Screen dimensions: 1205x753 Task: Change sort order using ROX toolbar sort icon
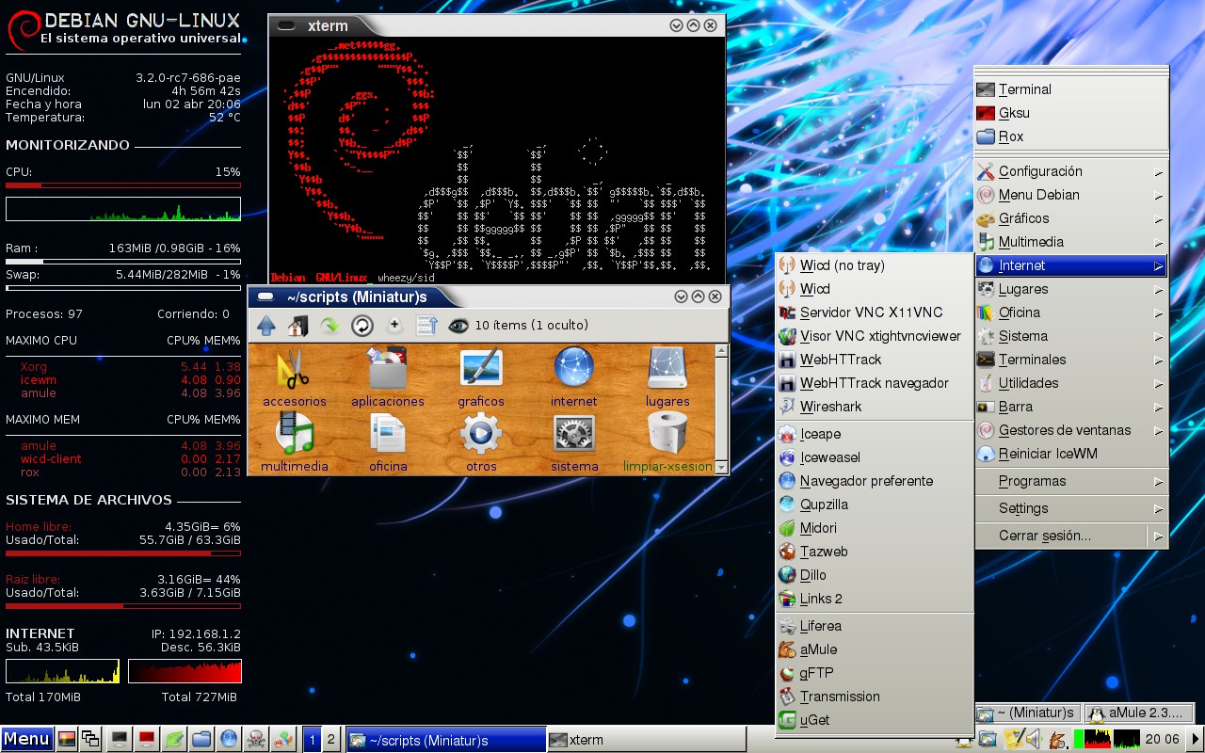coord(426,326)
